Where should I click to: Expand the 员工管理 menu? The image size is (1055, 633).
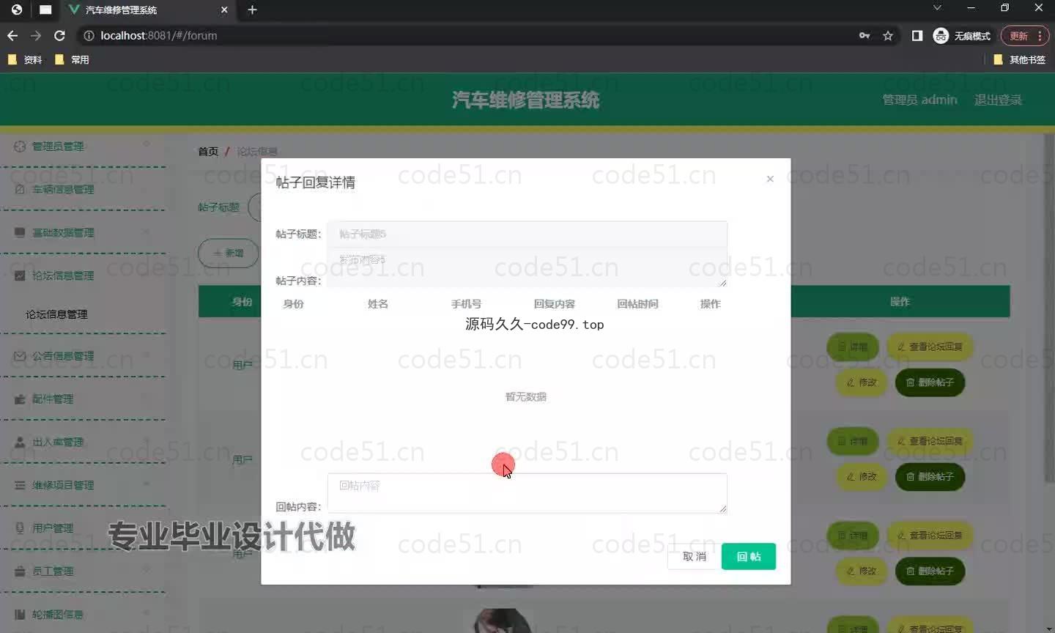84,571
